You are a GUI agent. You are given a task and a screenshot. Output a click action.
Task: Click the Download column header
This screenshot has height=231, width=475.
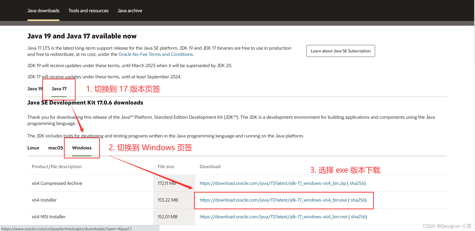click(210, 167)
